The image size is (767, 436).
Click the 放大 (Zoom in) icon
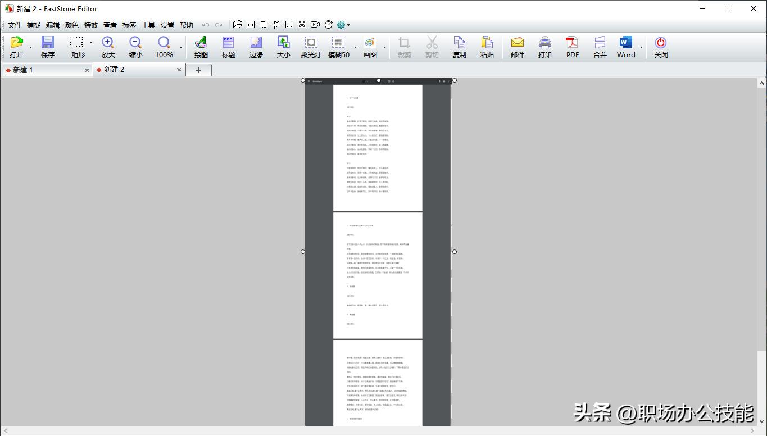coord(108,47)
